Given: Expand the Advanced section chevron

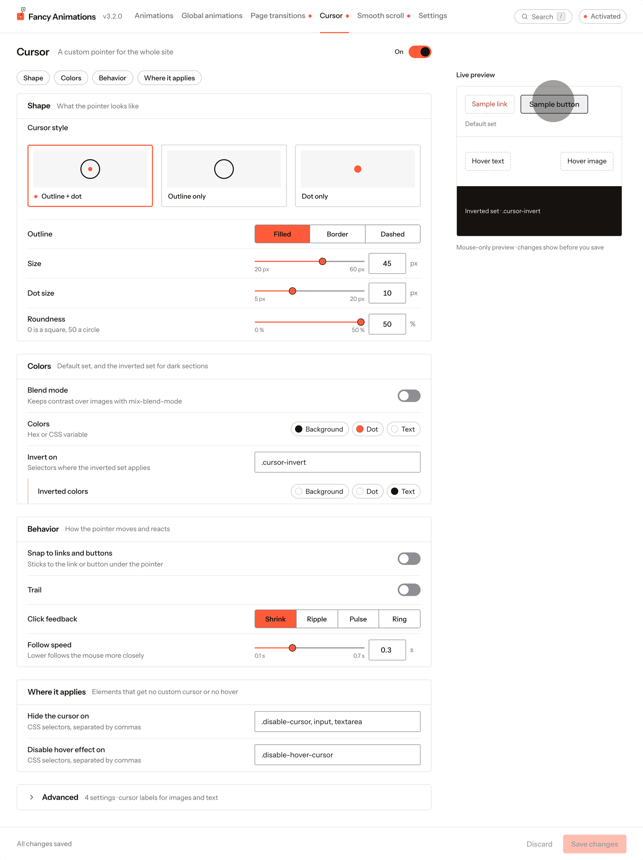Looking at the screenshot, I should pyautogui.click(x=32, y=797).
